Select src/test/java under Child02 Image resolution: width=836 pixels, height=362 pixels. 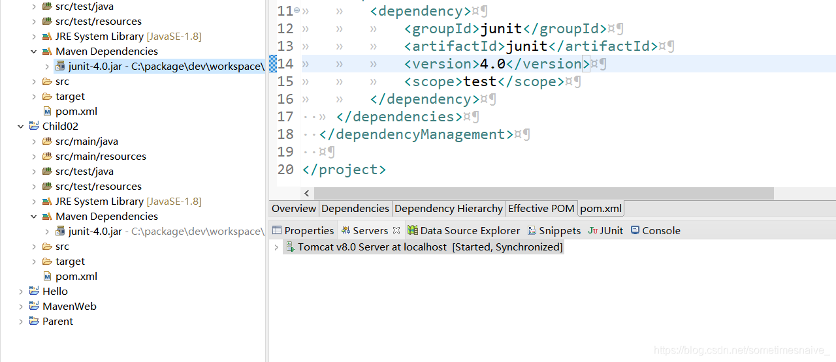pyautogui.click(x=84, y=171)
